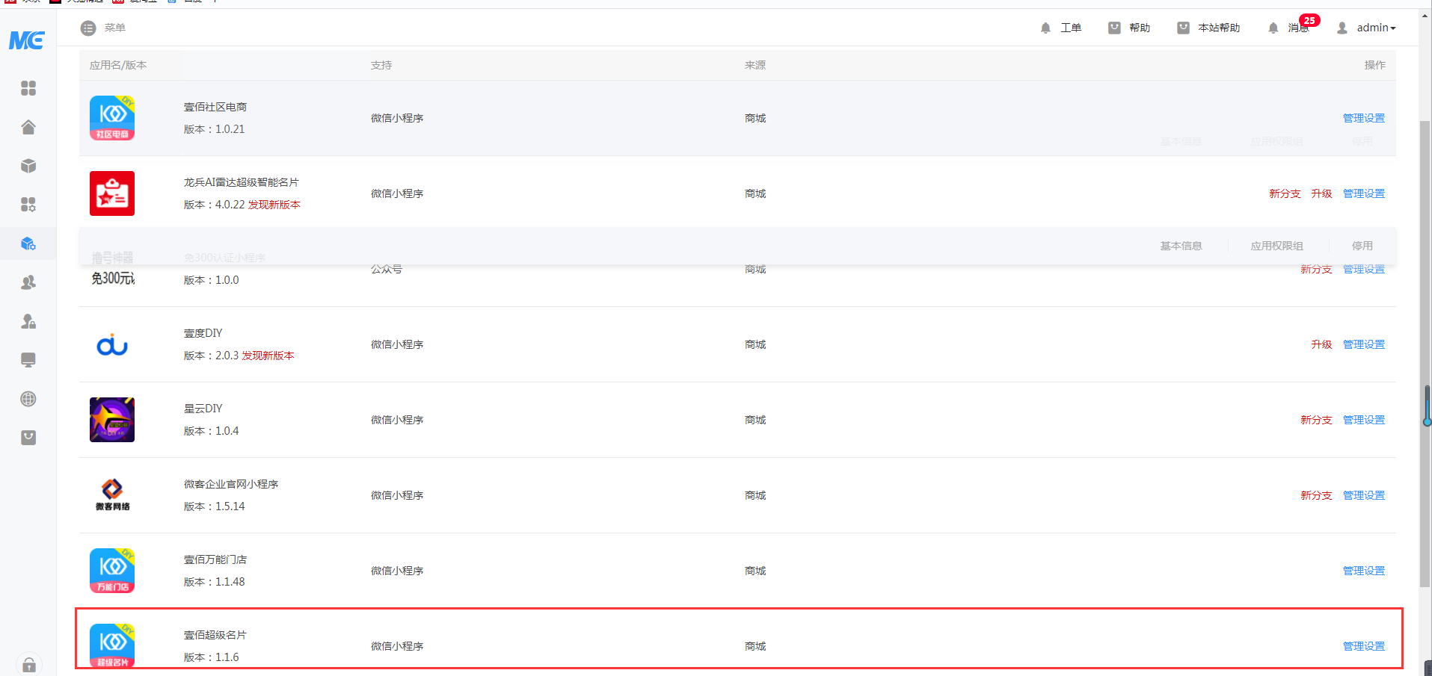This screenshot has height=676, width=1432.
Task: Click the 消息 bell notification icon
Action: [x=1273, y=28]
